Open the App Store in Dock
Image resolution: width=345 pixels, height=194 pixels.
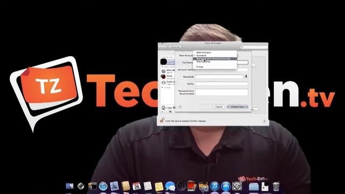click(x=226, y=186)
